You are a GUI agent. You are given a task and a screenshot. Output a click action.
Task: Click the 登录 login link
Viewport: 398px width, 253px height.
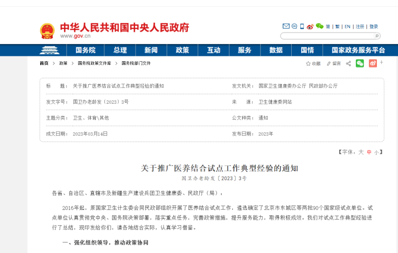click(374, 27)
